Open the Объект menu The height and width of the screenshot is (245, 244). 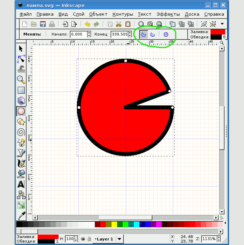[98, 14]
